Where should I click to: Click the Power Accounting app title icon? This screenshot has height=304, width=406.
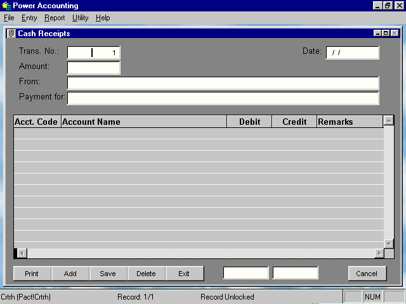click(x=6, y=6)
